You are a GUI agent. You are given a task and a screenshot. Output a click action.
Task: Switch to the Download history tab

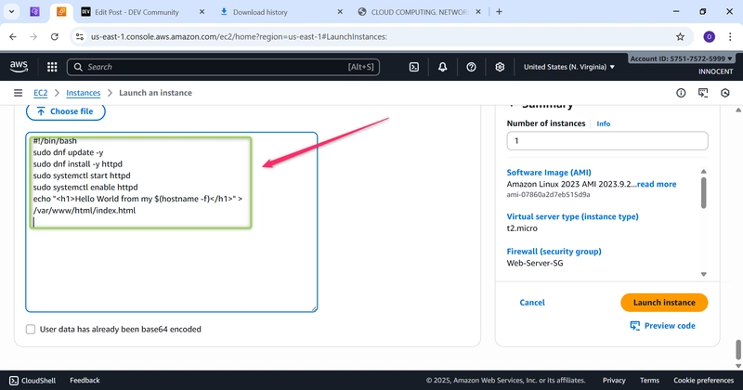[274, 12]
